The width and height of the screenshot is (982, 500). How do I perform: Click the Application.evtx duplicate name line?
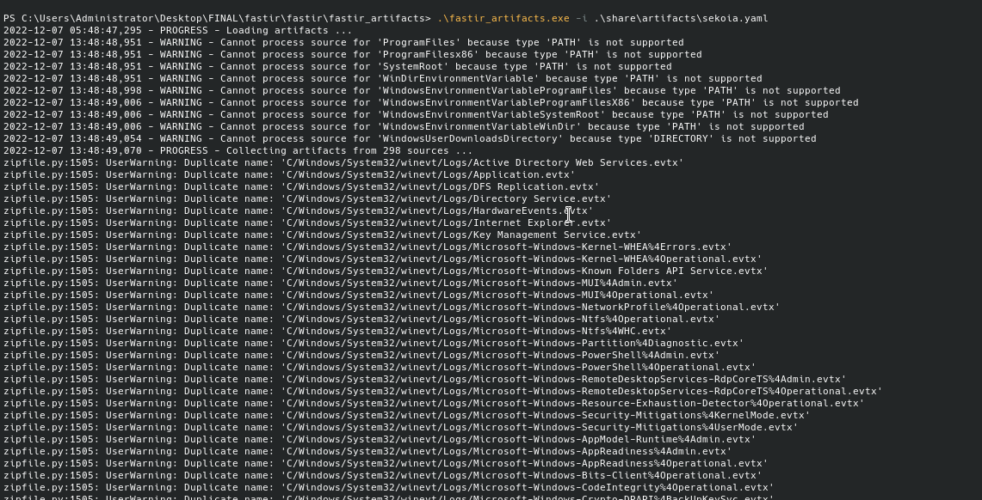pos(289,174)
